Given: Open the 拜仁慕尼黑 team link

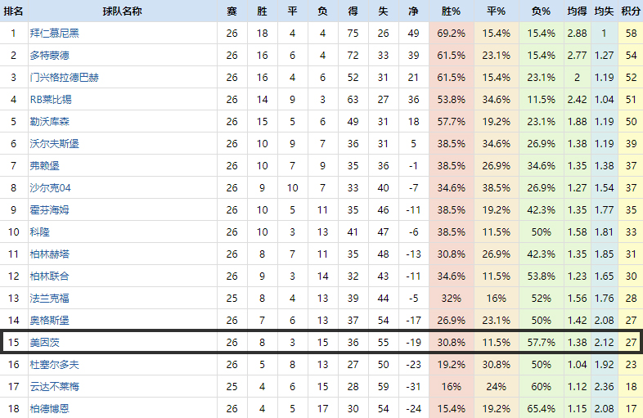Looking at the screenshot, I should click(x=54, y=34).
